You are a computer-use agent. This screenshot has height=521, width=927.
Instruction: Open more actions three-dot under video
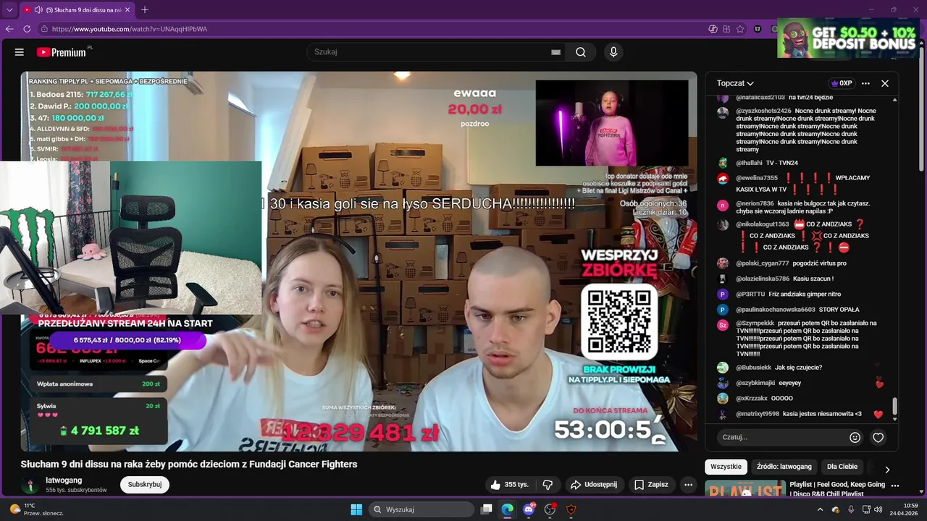[688, 485]
